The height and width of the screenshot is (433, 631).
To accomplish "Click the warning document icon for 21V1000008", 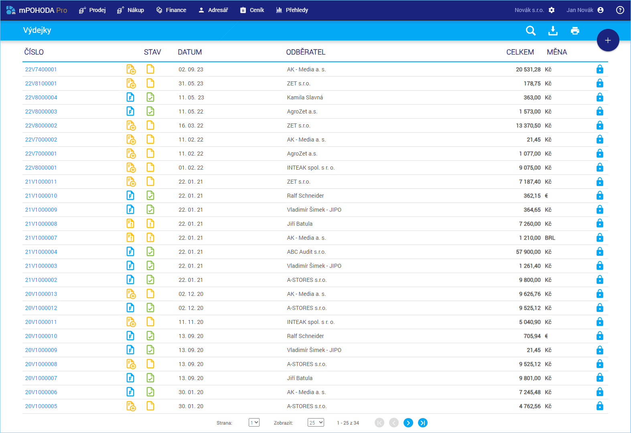I will point(130,223).
